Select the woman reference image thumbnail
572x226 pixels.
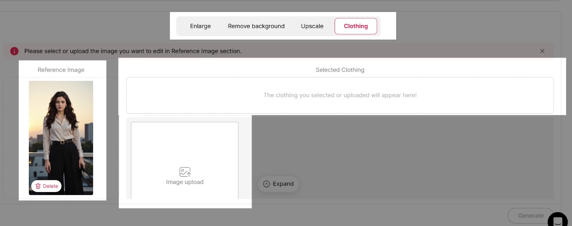(x=61, y=138)
